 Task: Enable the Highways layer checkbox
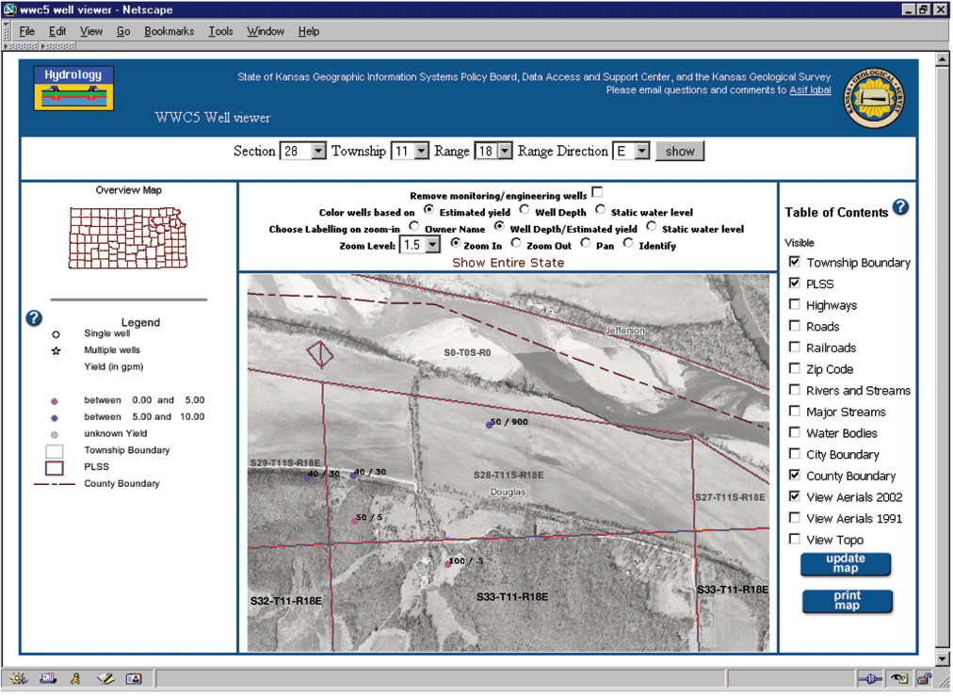(x=795, y=304)
